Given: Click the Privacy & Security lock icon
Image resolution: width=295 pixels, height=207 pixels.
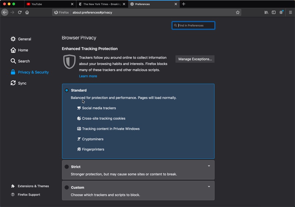Looking at the screenshot, I should [x=13, y=72].
